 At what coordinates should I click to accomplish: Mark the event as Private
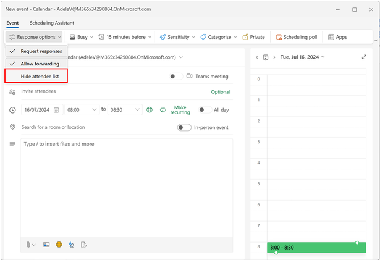click(x=253, y=37)
